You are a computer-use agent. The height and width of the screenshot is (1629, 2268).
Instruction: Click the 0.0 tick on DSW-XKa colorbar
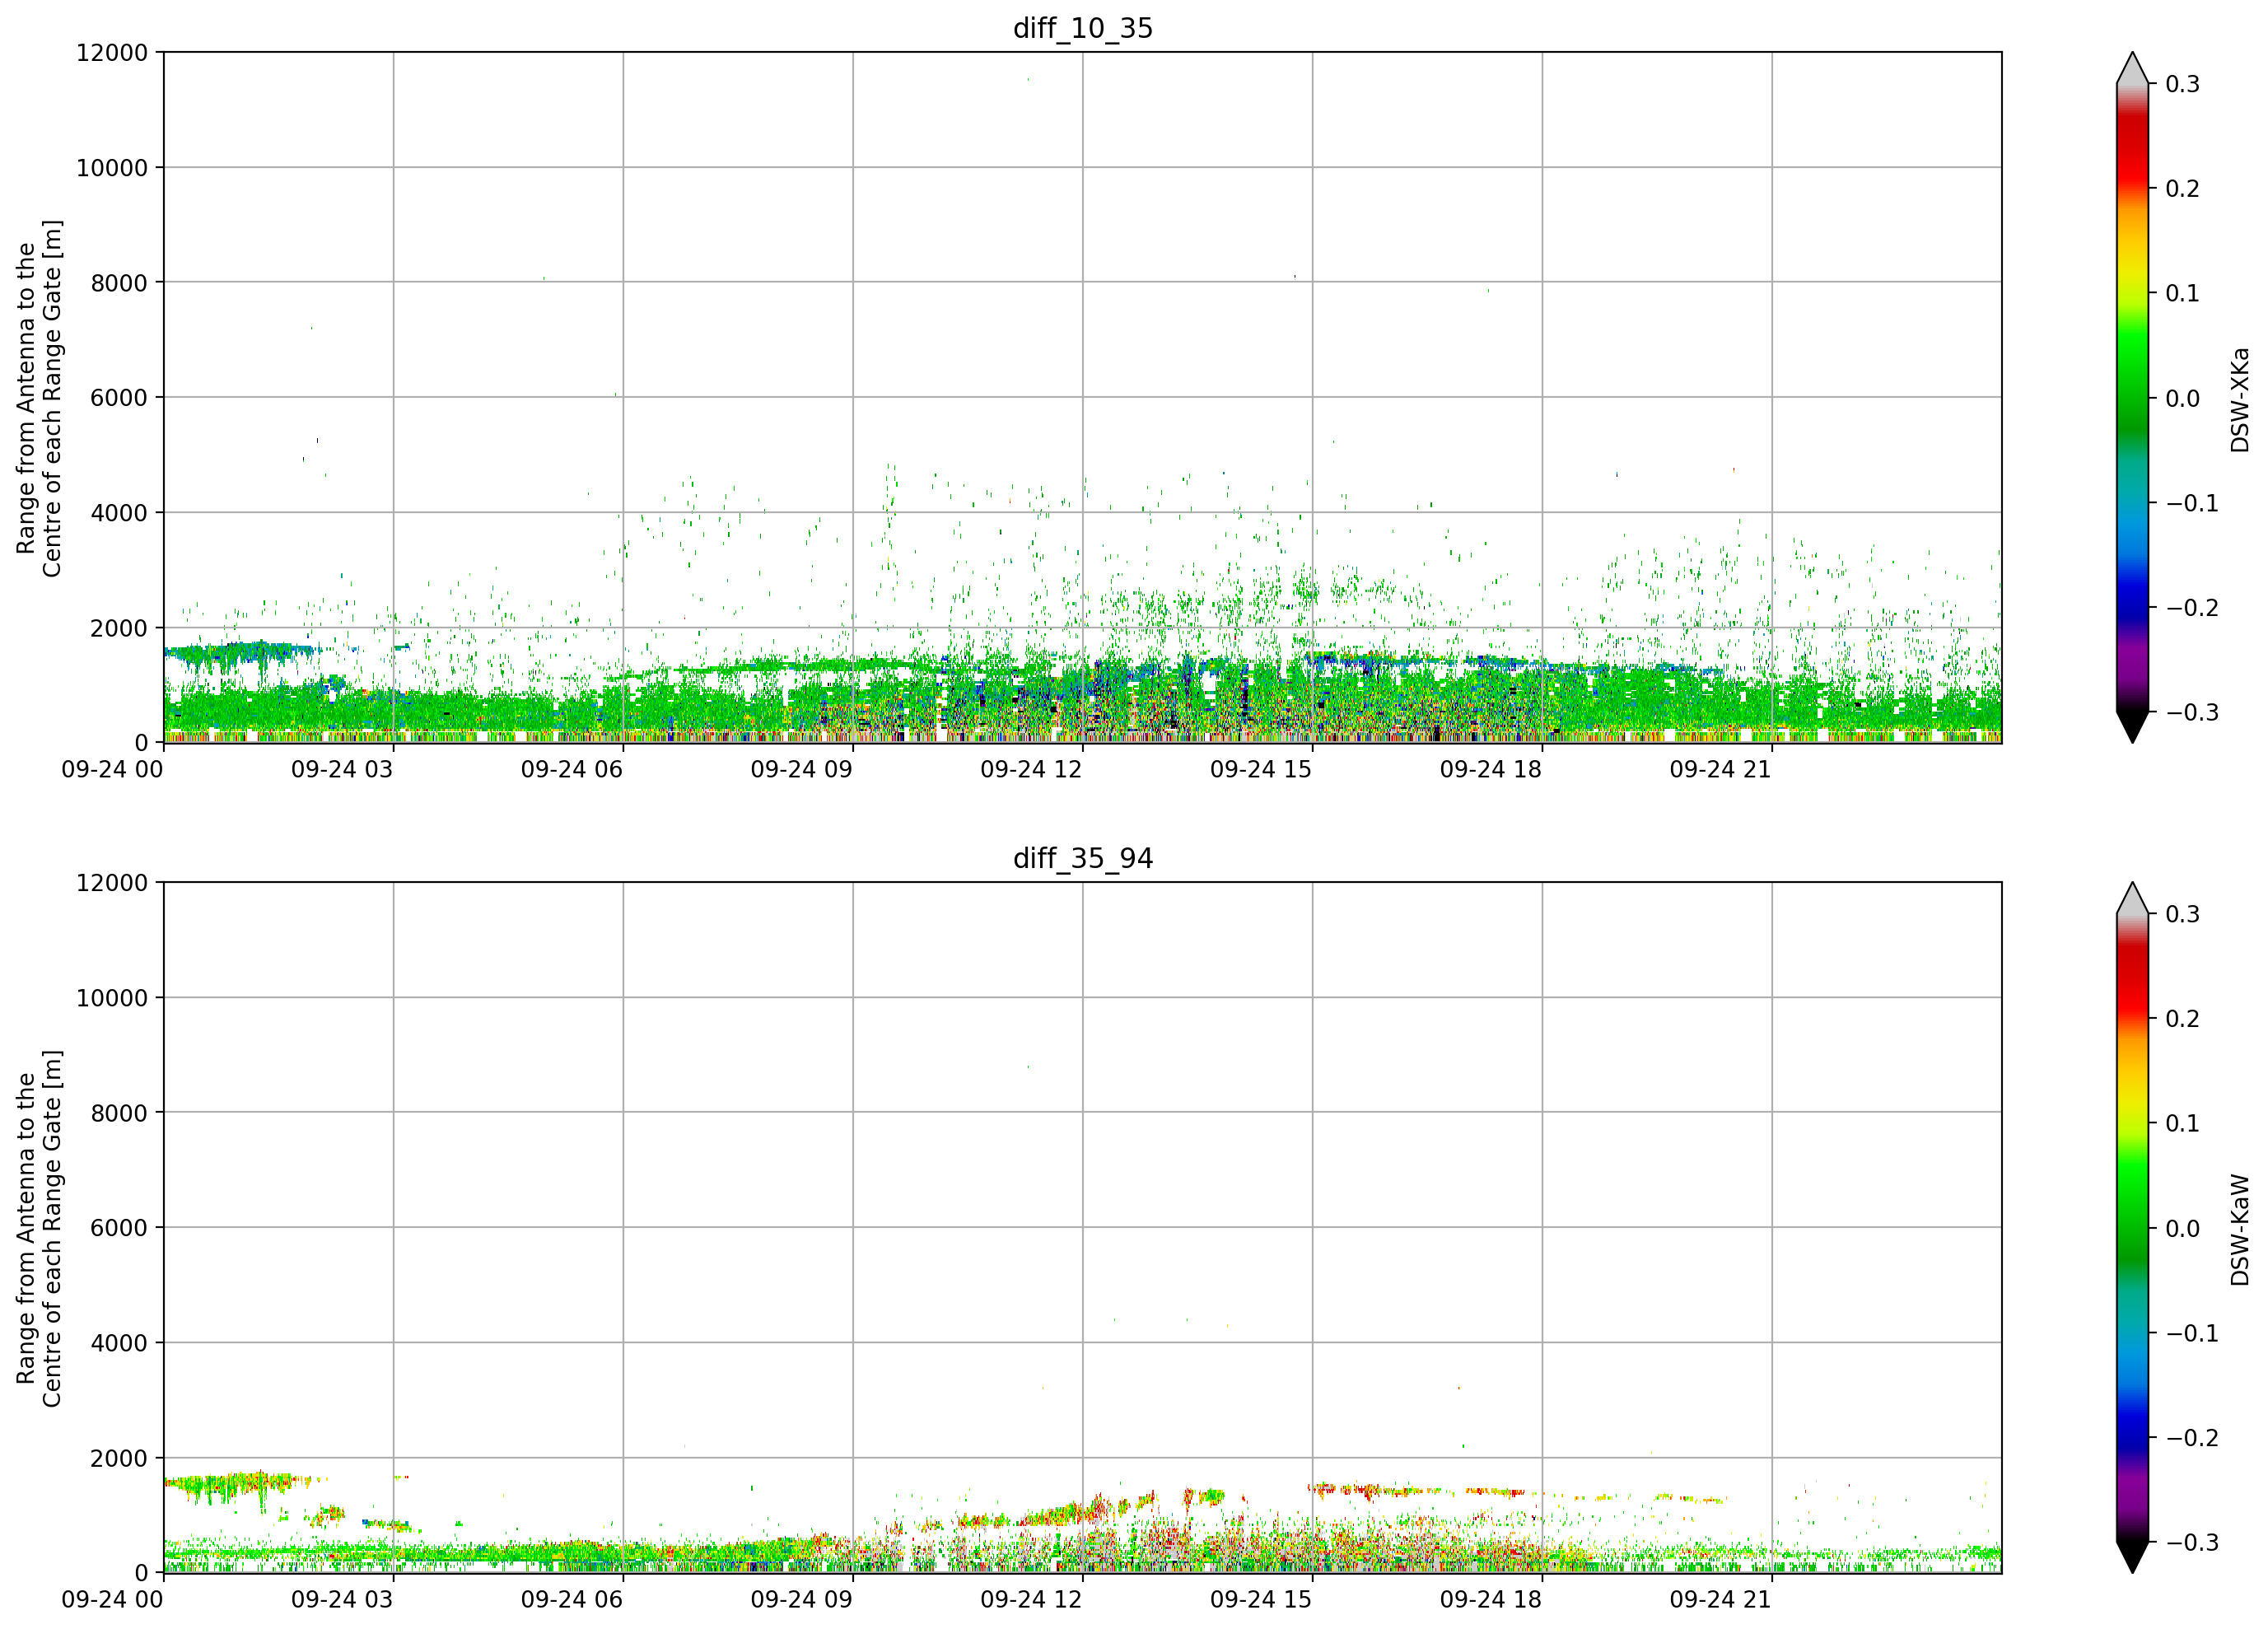[x=2183, y=398]
